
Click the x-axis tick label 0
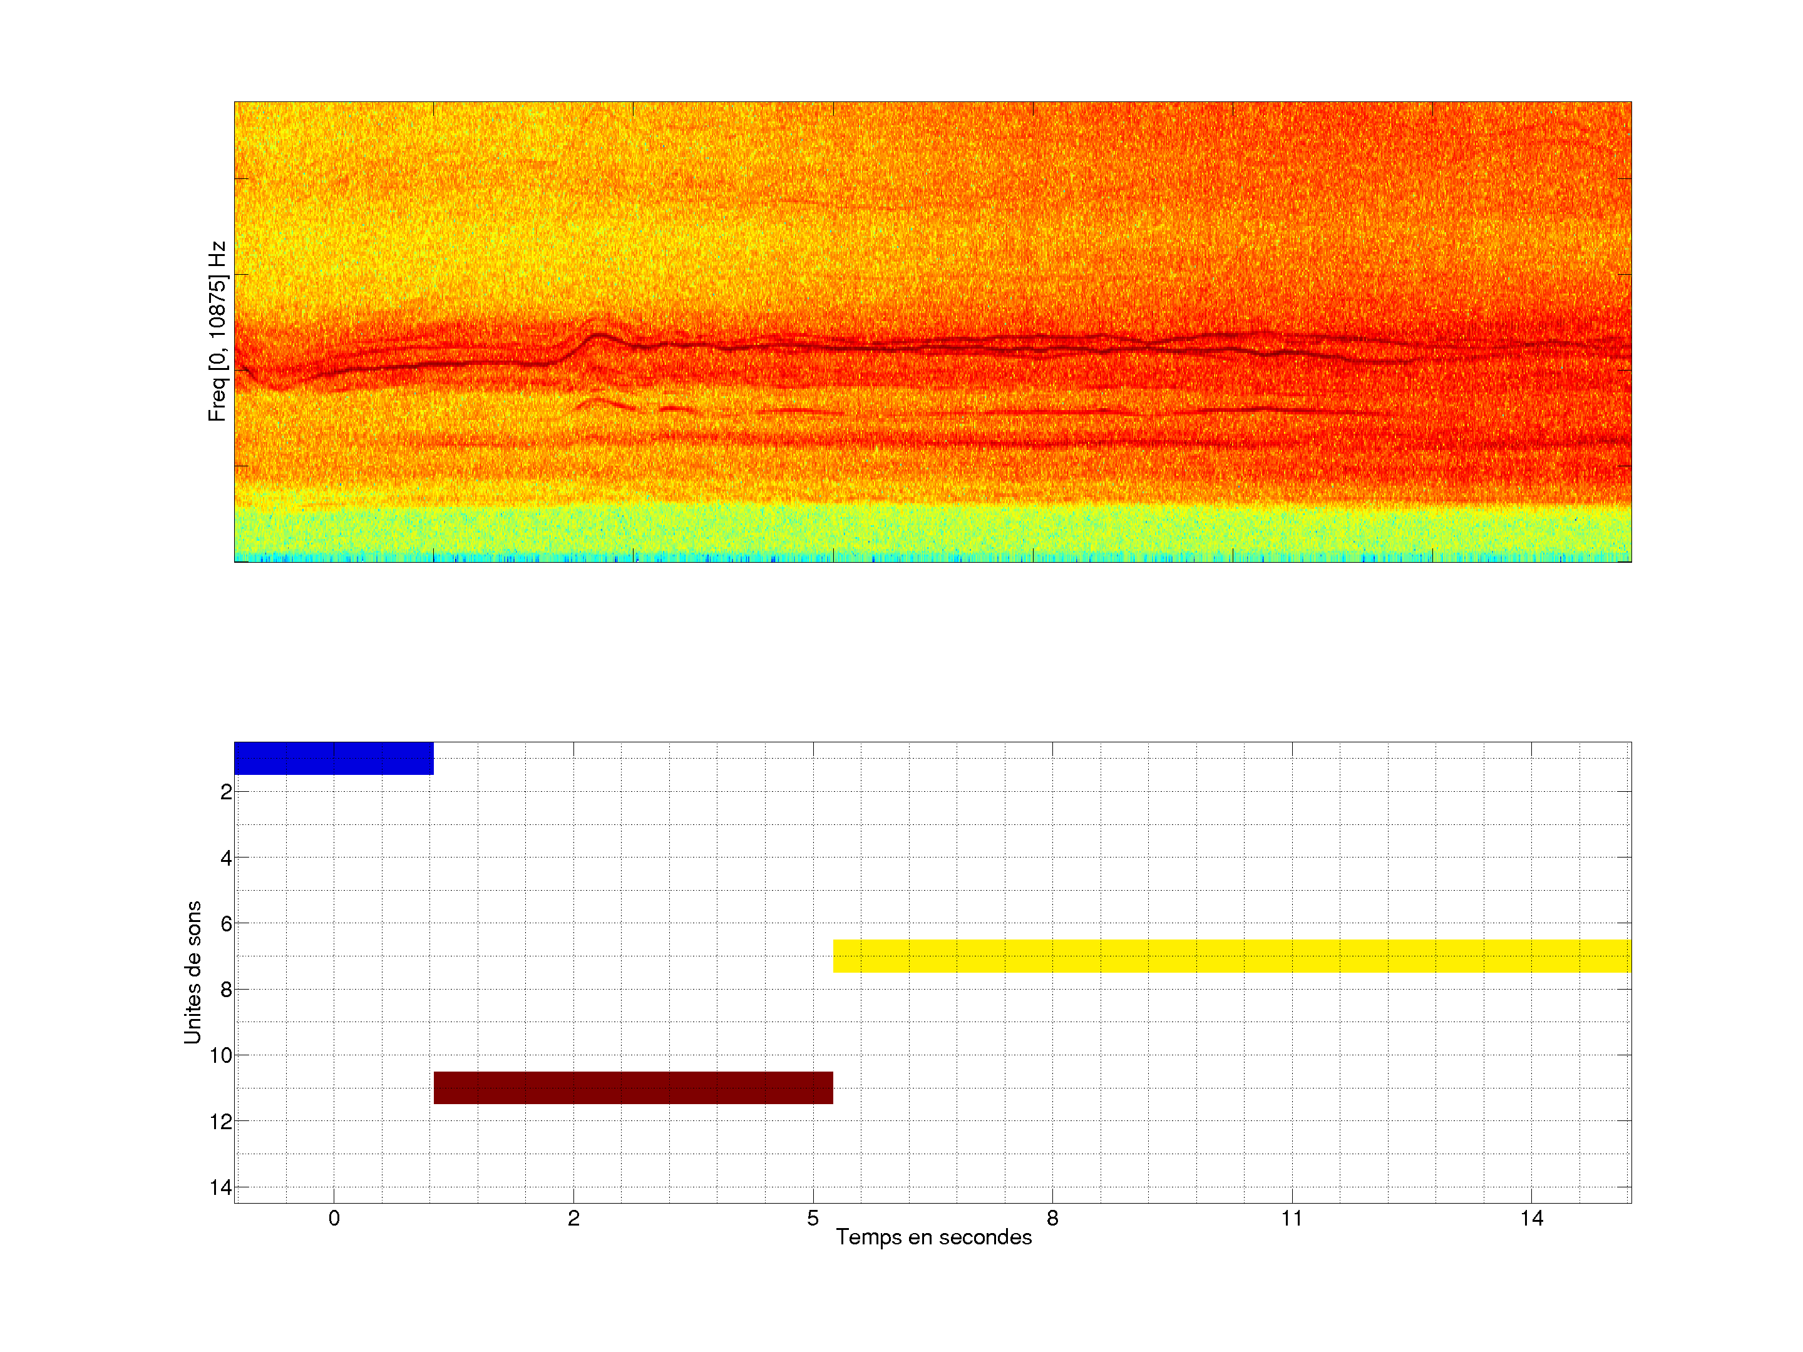[x=334, y=1218]
